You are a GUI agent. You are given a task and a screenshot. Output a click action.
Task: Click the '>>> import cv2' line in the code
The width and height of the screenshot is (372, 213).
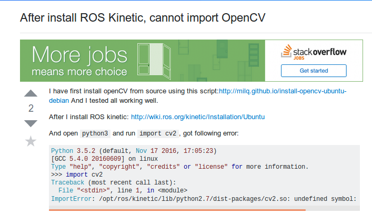click(77, 175)
